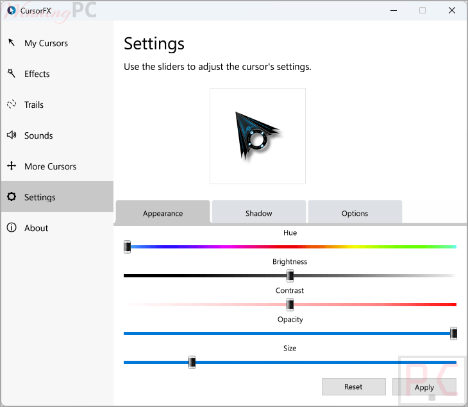Minimize the CursorFX window
Image resolution: width=468 pixels, height=407 pixels.
(x=394, y=10)
